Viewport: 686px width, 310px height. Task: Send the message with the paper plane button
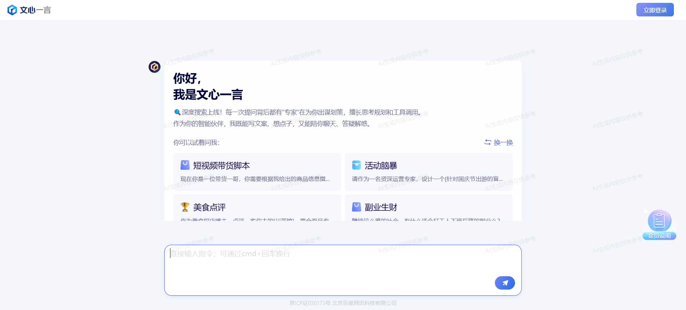504,283
